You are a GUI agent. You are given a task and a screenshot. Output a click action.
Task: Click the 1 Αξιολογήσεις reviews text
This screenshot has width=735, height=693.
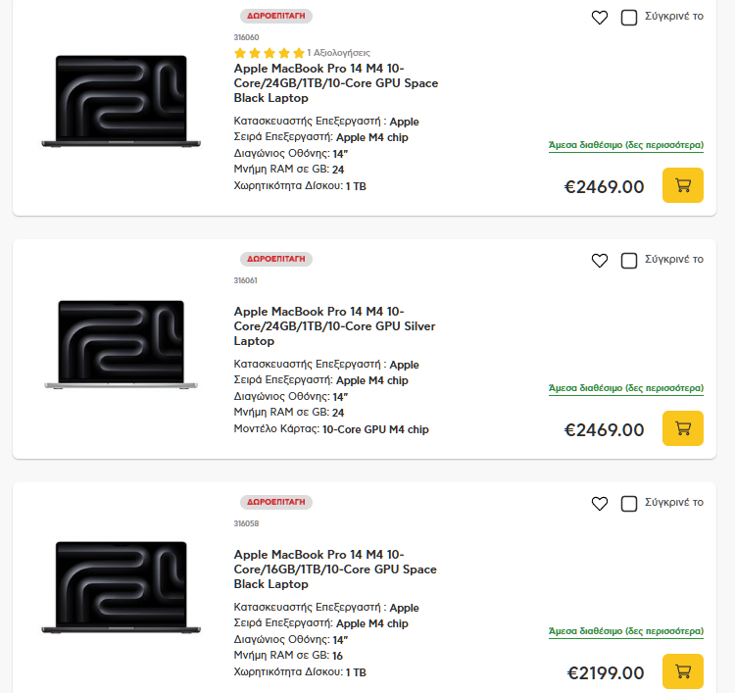tap(339, 53)
